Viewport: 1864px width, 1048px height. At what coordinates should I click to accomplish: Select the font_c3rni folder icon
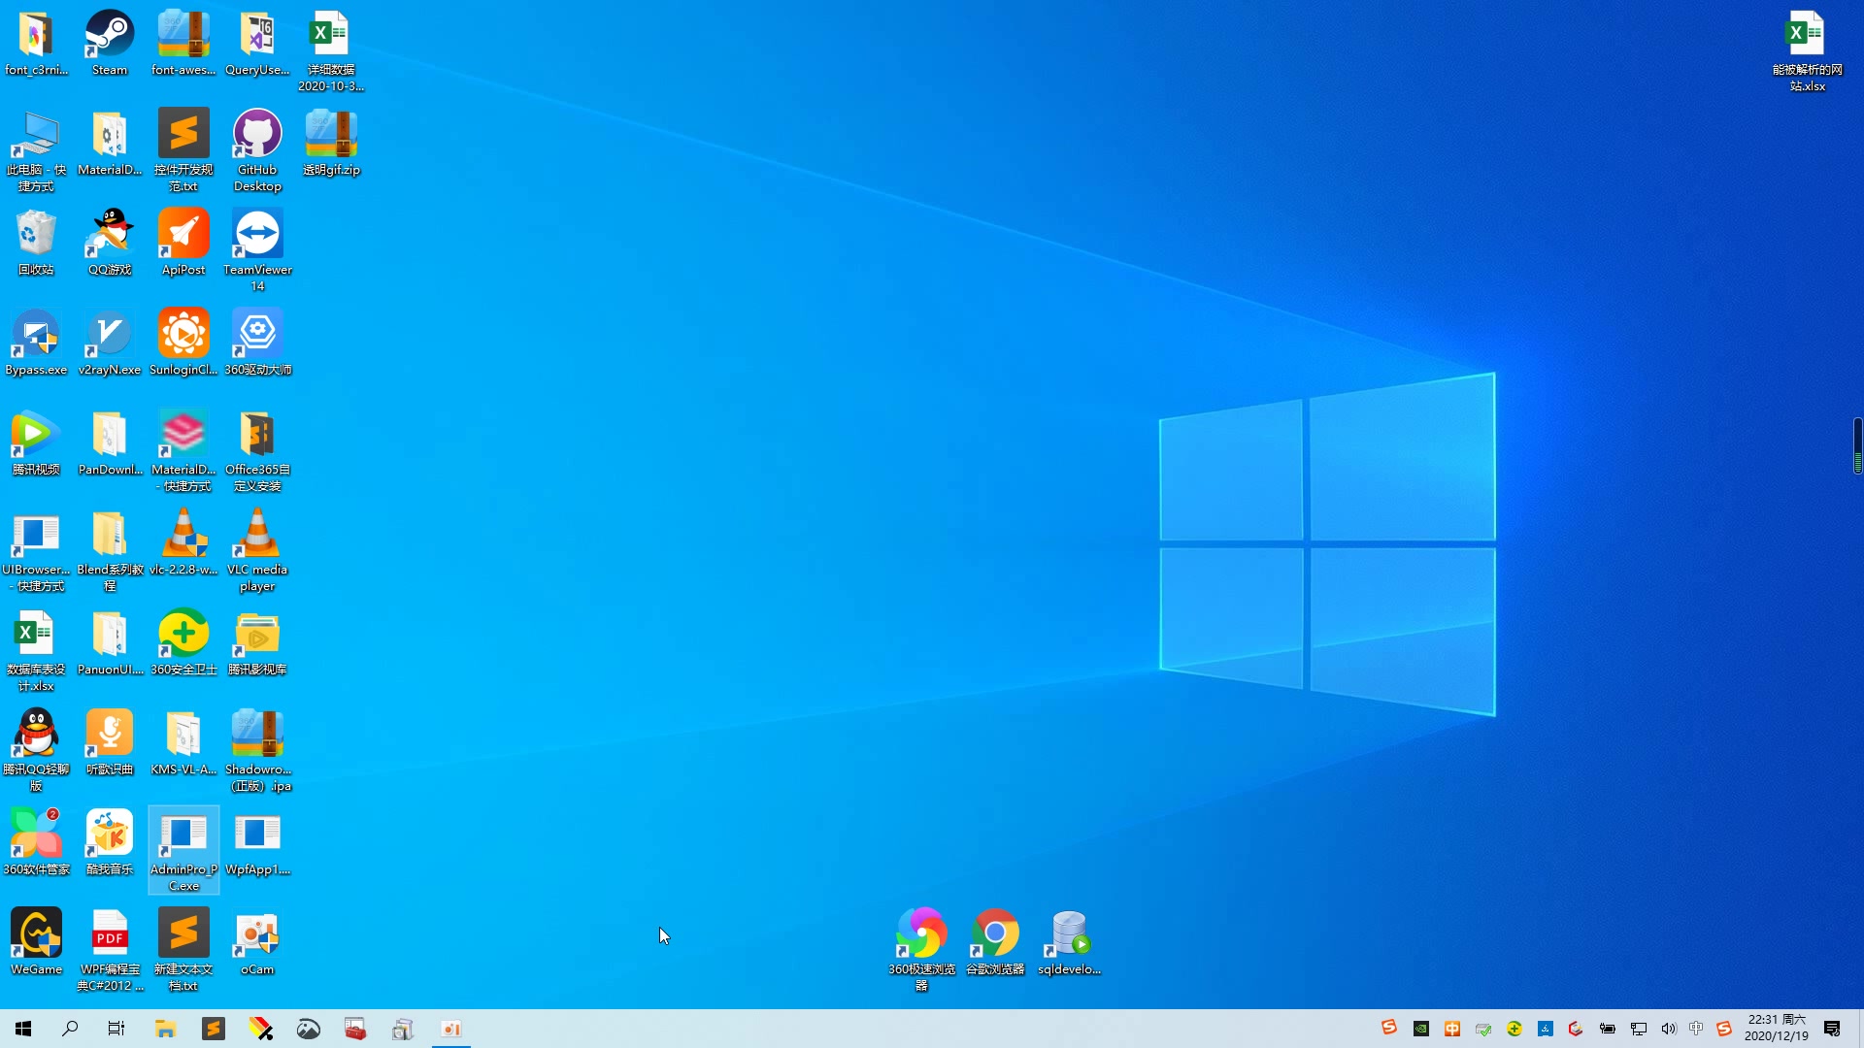click(36, 44)
